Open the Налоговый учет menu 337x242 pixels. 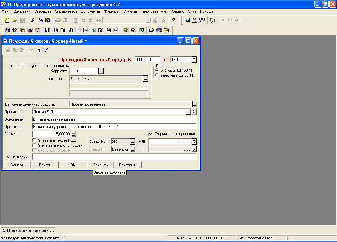(x=154, y=11)
